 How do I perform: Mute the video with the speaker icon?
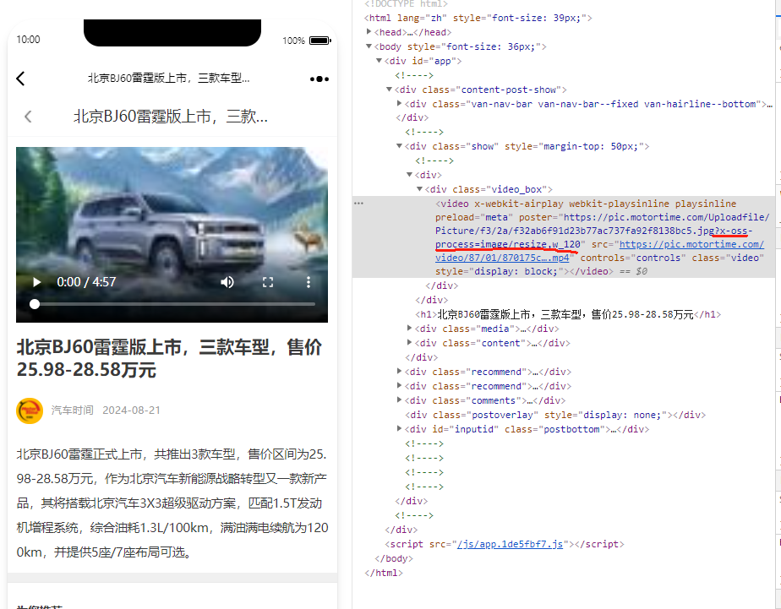(x=227, y=282)
